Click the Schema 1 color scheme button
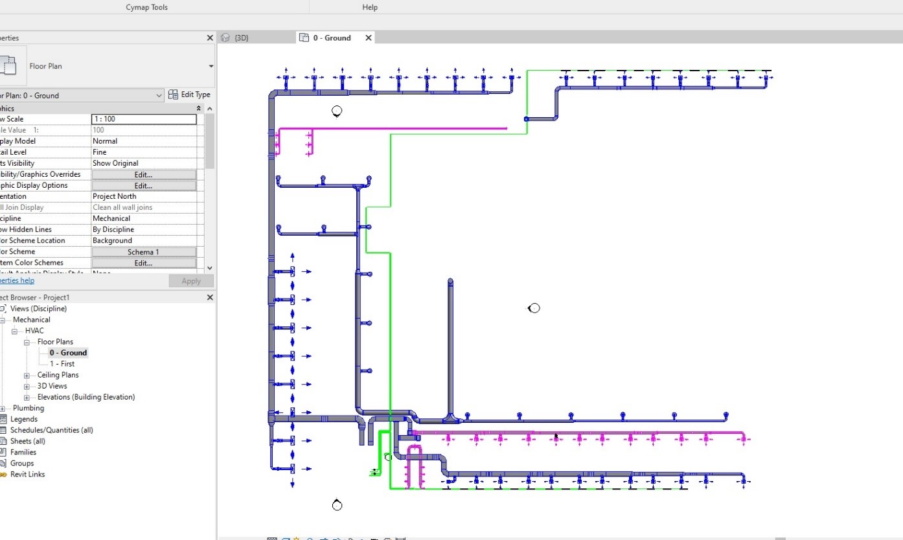This screenshot has width=903, height=540. point(144,252)
